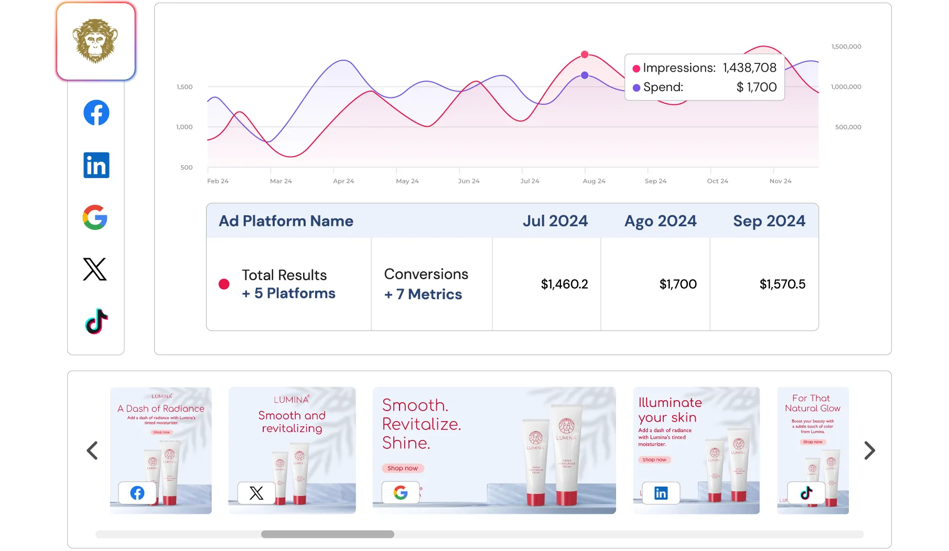Click the 'Jul 2024' column header

click(x=555, y=221)
